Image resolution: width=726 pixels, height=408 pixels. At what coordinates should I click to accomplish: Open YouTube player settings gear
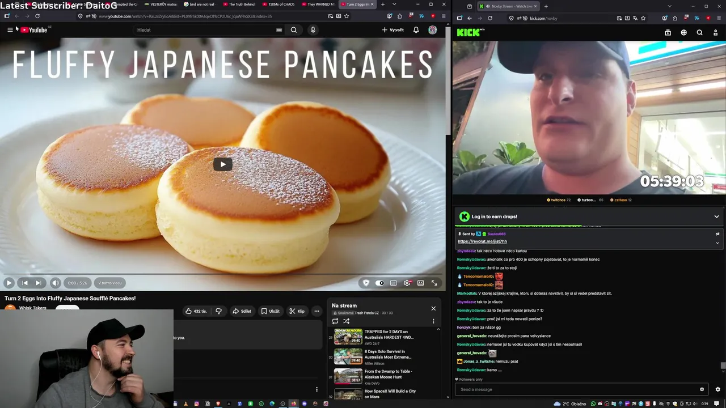(407, 283)
